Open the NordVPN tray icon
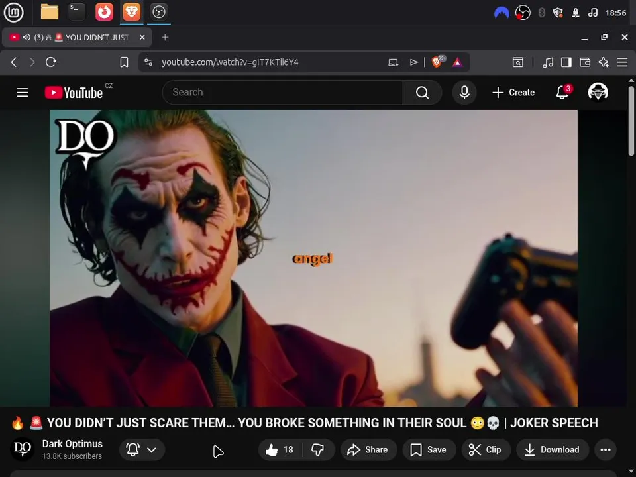This screenshot has height=477, width=636. point(502,13)
